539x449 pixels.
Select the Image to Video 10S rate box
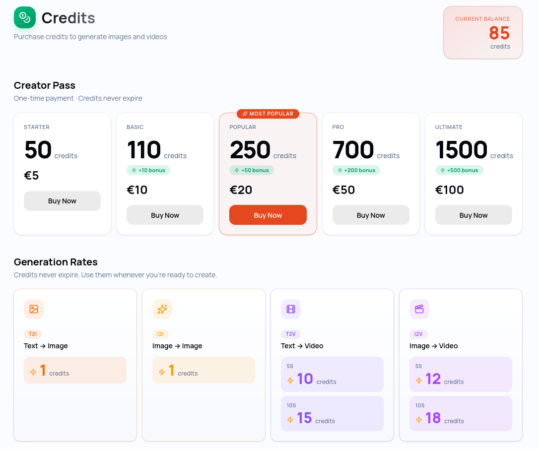coord(461,414)
